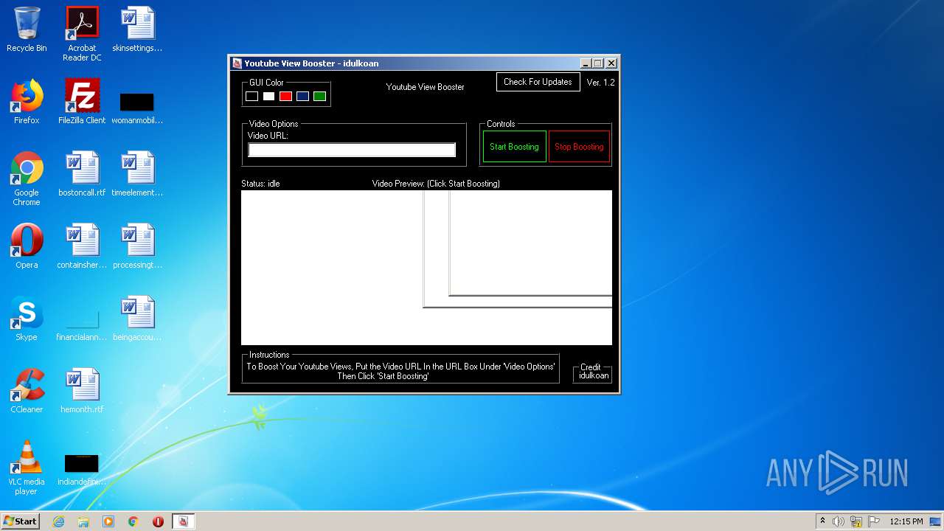
Task: Open financialann file on desktop
Action: click(x=82, y=325)
